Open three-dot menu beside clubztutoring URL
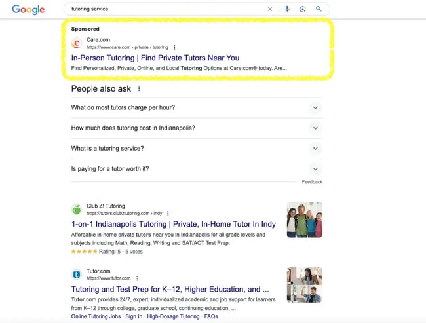 pos(168,213)
